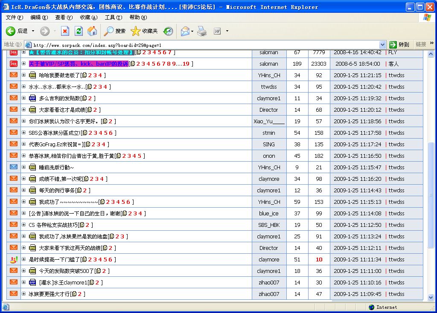
Task: Click the Stop loading toolbar icon
Action: tap(65, 31)
